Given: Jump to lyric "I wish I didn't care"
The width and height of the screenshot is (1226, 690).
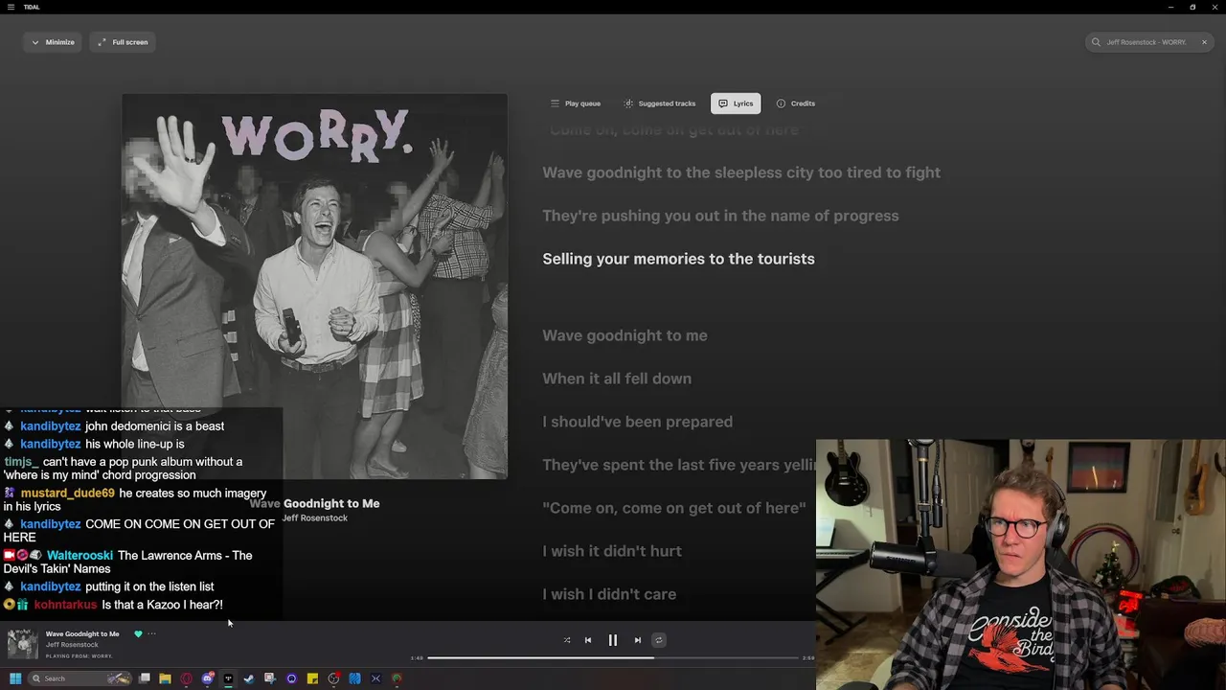Looking at the screenshot, I should (x=609, y=594).
